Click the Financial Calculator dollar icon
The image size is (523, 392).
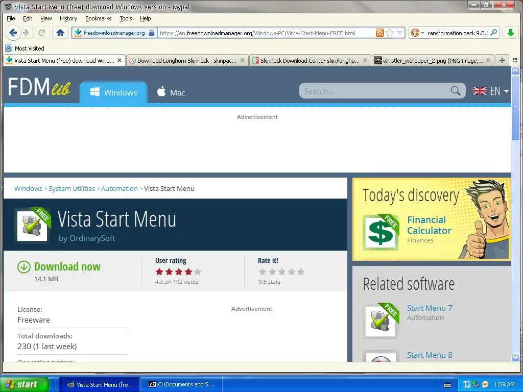(381, 232)
